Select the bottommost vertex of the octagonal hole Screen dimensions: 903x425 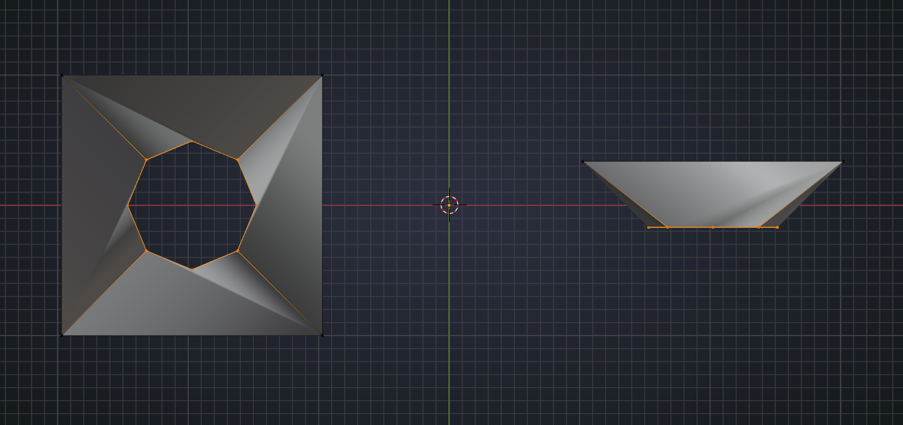point(192,269)
